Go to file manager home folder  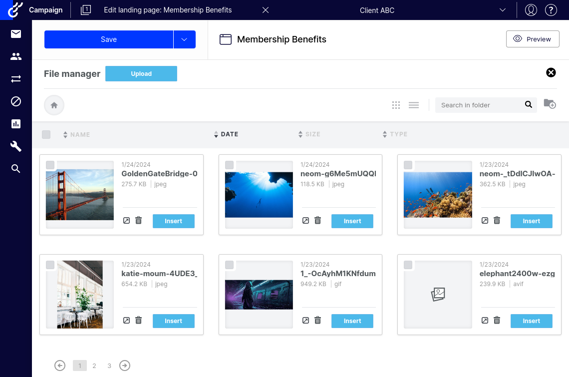(54, 105)
